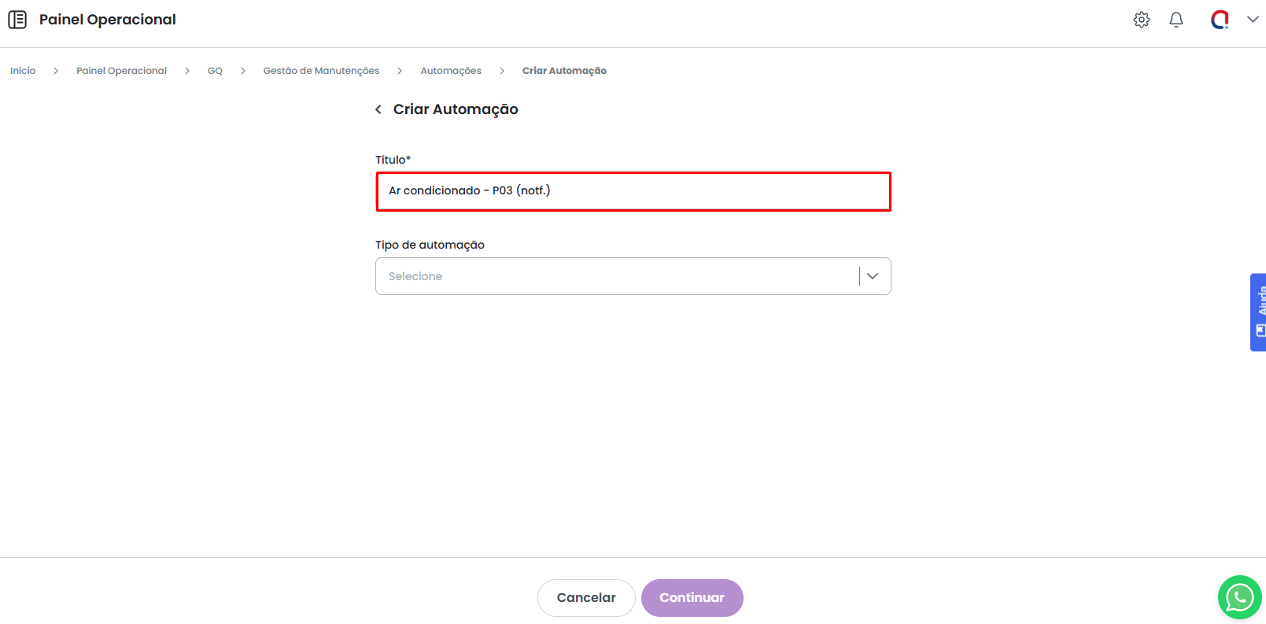Click Criar Automação breadcrumb item
The width and height of the screenshot is (1266, 624).
(564, 71)
